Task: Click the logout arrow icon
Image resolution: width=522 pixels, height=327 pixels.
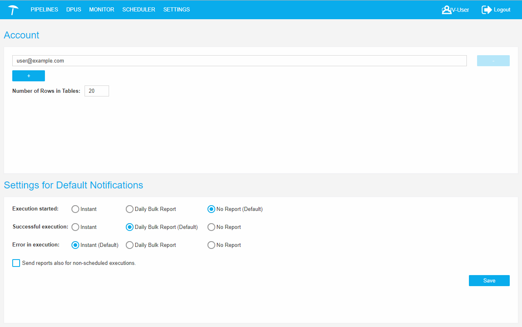Action: (486, 10)
